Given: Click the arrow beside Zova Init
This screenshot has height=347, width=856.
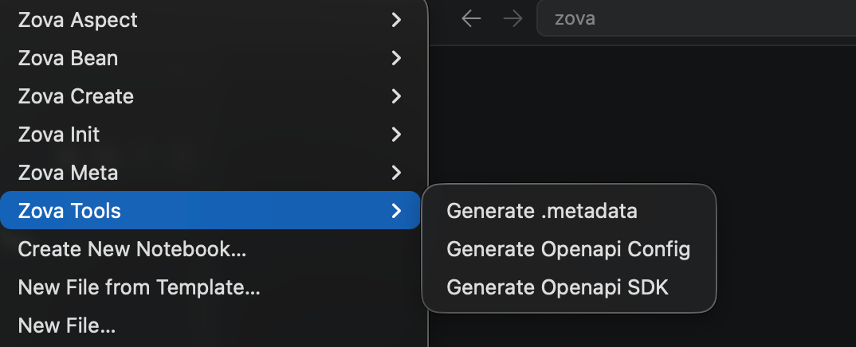Looking at the screenshot, I should point(396,135).
